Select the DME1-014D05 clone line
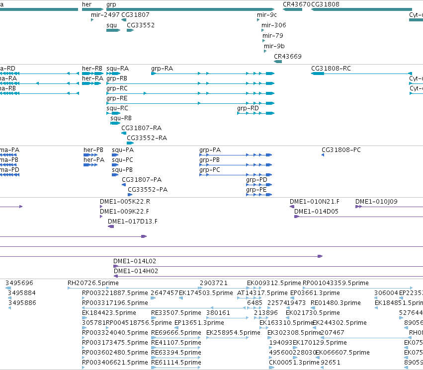The width and height of the screenshot is (423, 370). coord(358,217)
